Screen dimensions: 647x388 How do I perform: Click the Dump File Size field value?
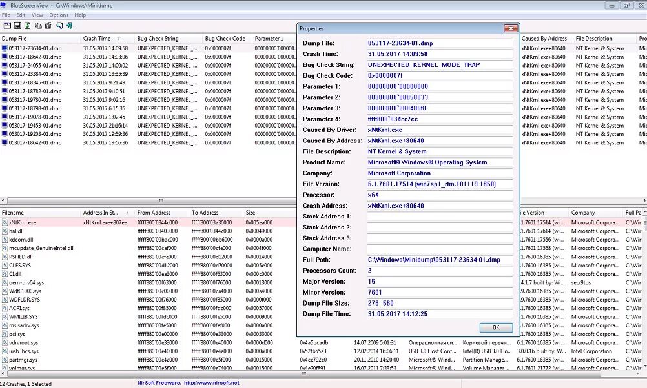pyautogui.click(x=440, y=303)
